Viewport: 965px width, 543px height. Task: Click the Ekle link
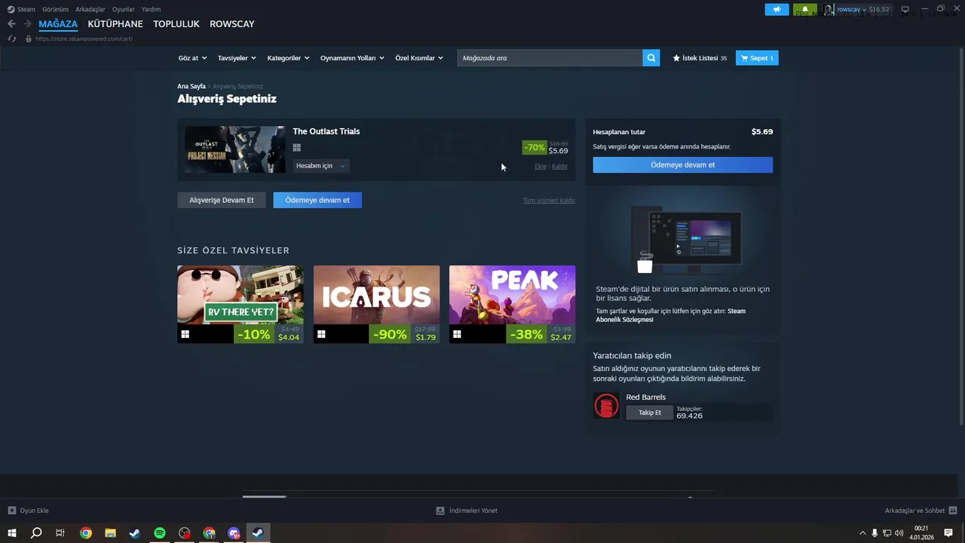click(x=541, y=166)
